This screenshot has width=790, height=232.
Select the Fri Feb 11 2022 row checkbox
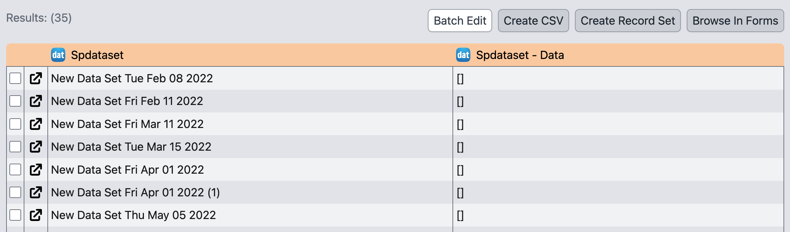pos(15,101)
